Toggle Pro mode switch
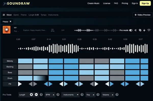153x101 pixels. point(131,30)
